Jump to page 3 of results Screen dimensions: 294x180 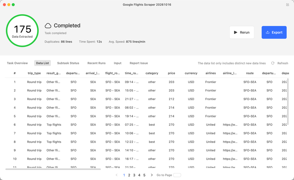(x=134, y=175)
